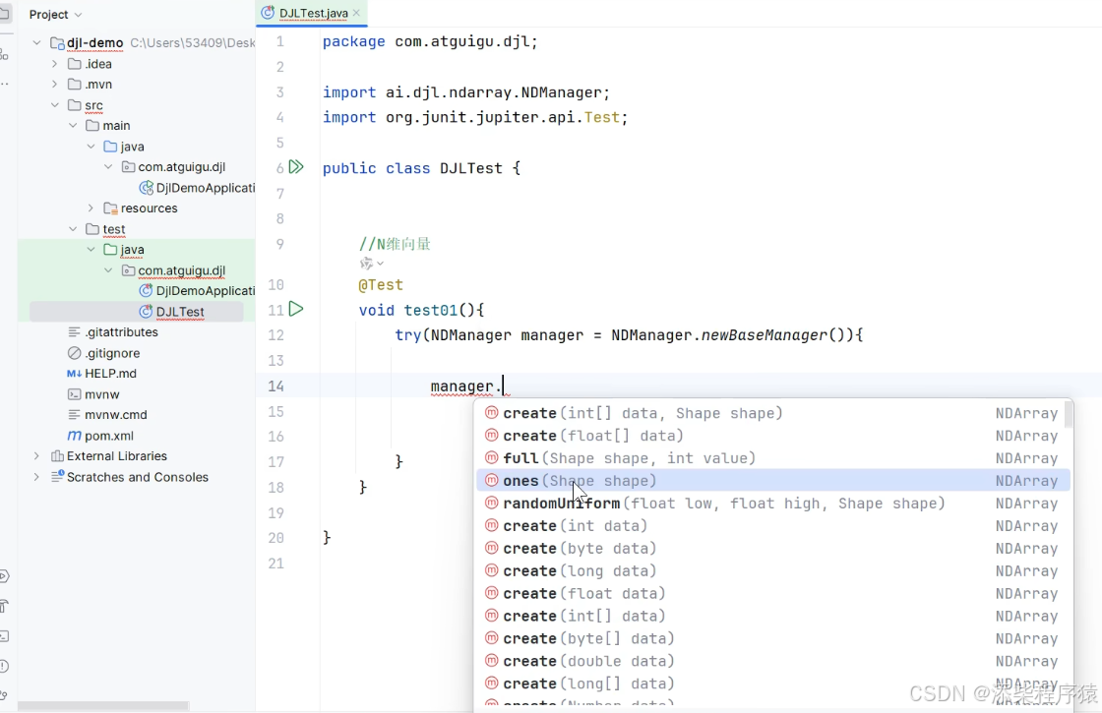
Task: Choose create(byte data) completion
Action: [x=773, y=548]
